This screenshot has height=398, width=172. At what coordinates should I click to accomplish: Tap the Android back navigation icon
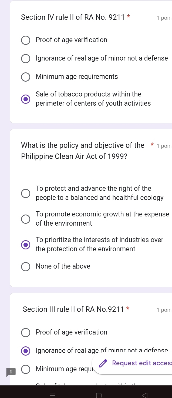(145, 395)
